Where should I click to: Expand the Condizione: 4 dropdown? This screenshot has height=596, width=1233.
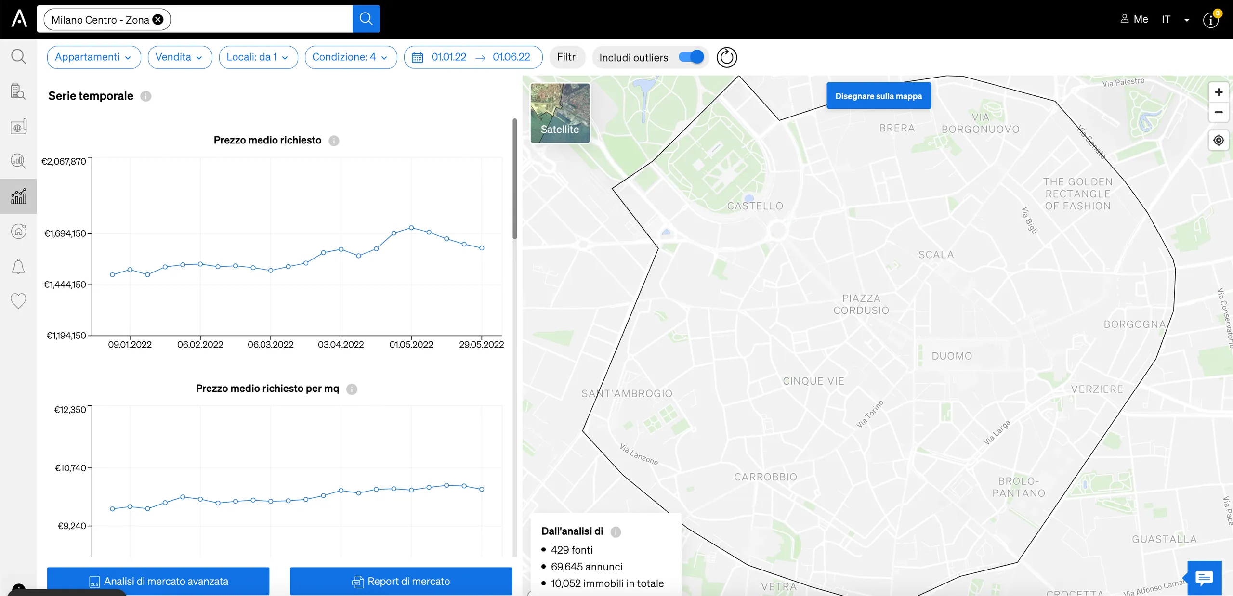pos(351,57)
